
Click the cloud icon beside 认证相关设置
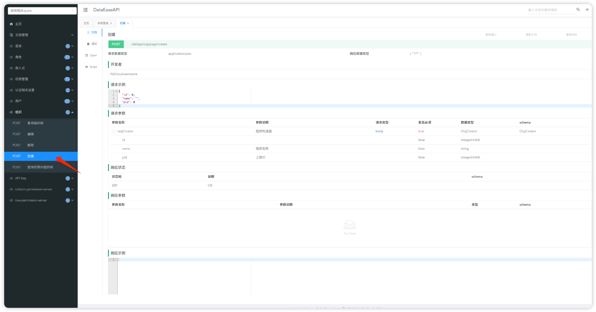(x=11, y=90)
